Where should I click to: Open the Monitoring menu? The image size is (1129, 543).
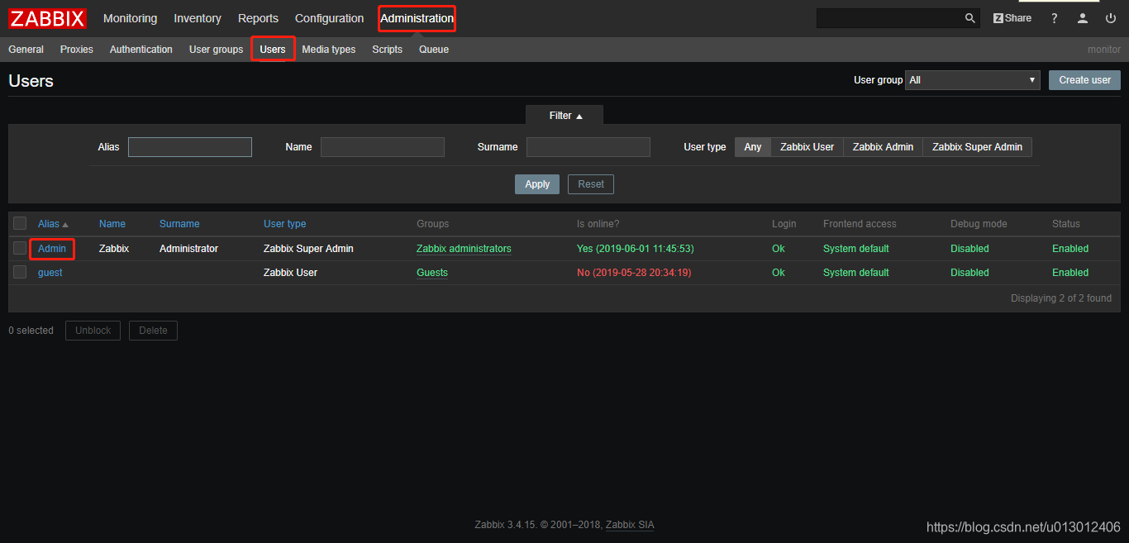tap(130, 18)
